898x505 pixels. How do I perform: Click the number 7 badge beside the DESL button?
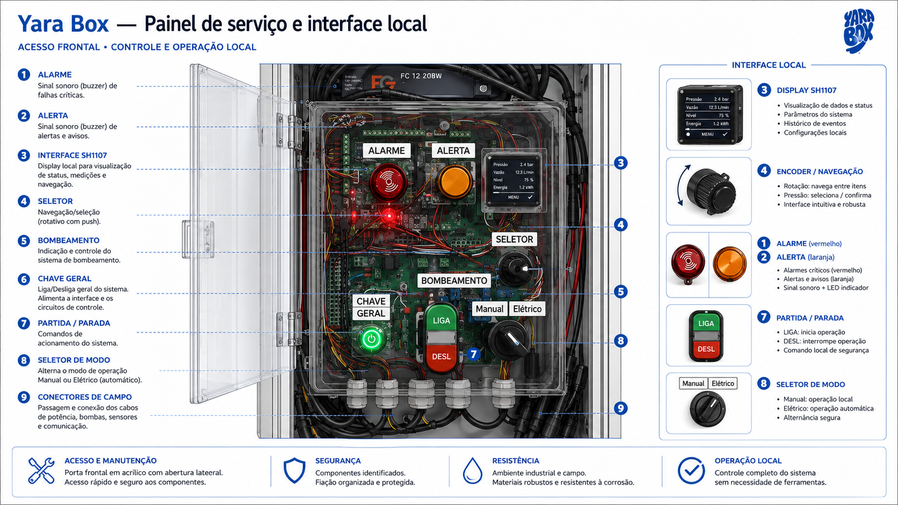point(473,354)
